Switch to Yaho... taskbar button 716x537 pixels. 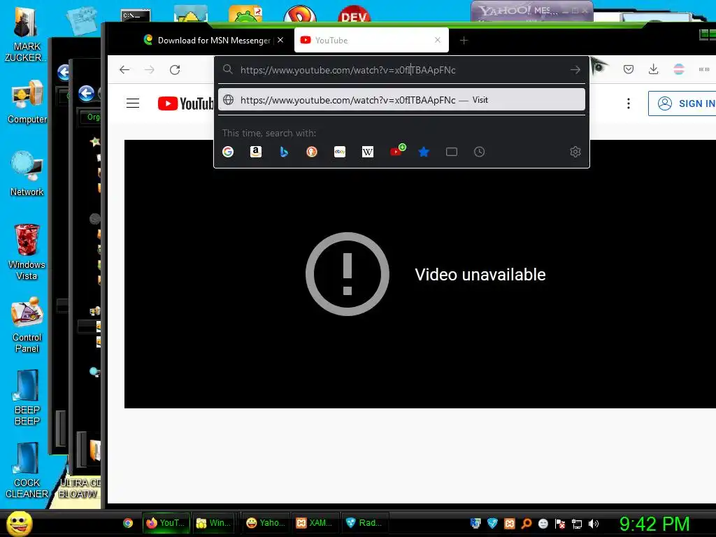point(265,523)
